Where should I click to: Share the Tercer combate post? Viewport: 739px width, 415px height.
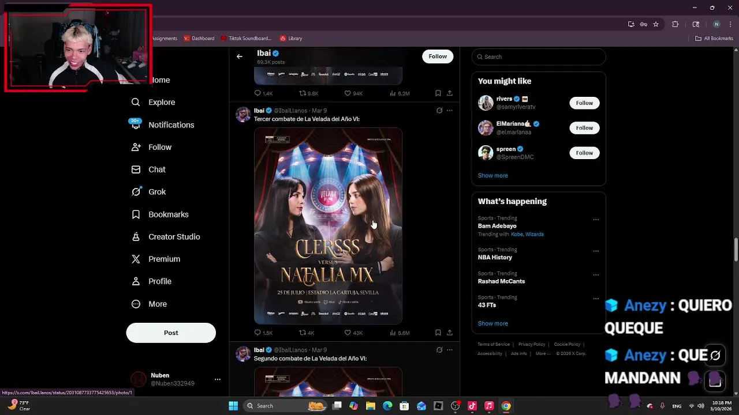pyautogui.click(x=450, y=333)
